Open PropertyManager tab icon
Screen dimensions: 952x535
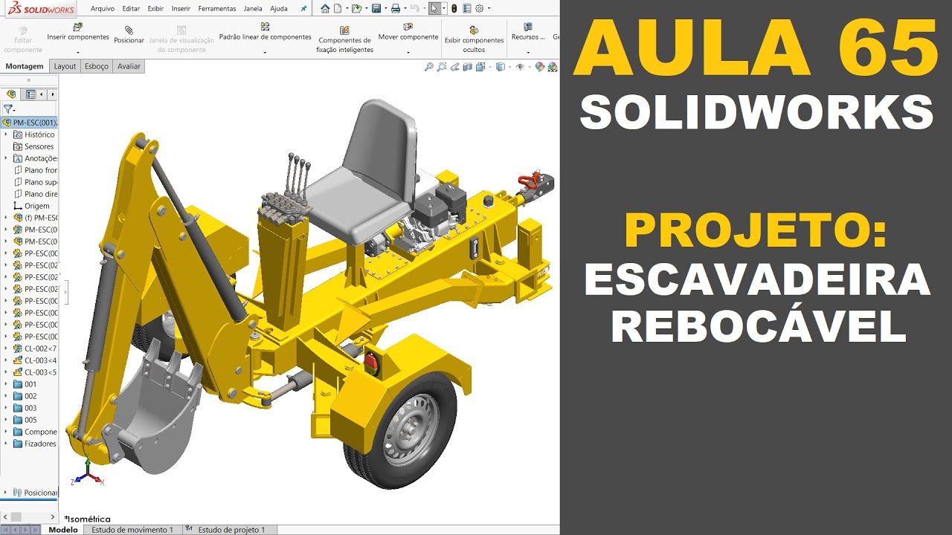[30, 94]
